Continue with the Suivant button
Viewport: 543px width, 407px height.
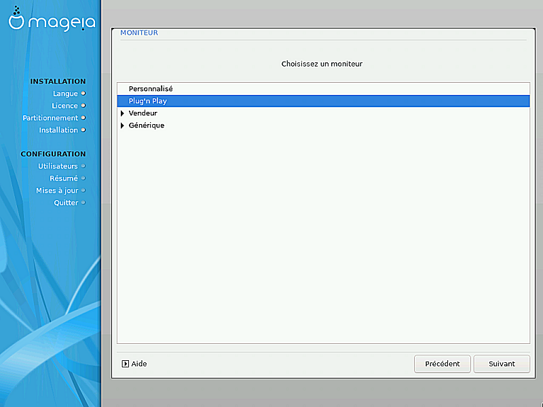(502, 364)
